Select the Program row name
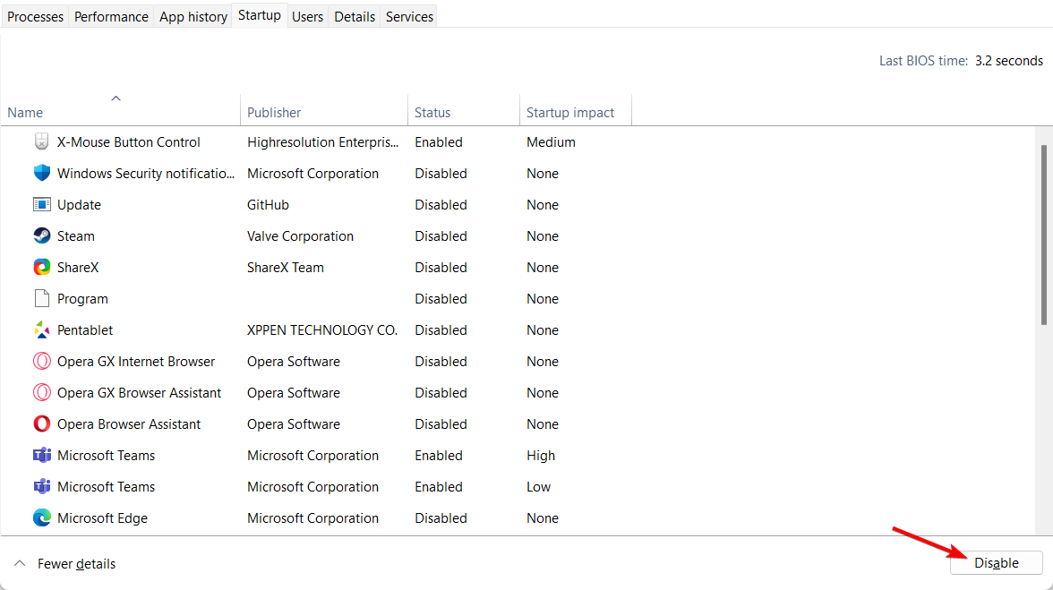Viewport: 1053px width, 590px height. [x=82, y=299]
